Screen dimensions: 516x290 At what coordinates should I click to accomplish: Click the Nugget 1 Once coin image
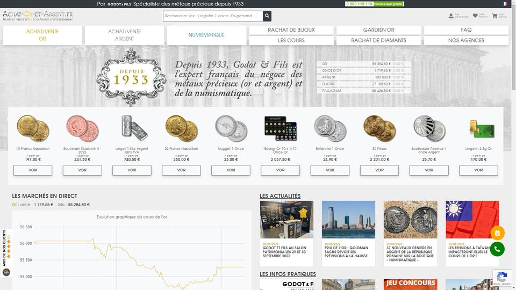[x=231, y=128]
